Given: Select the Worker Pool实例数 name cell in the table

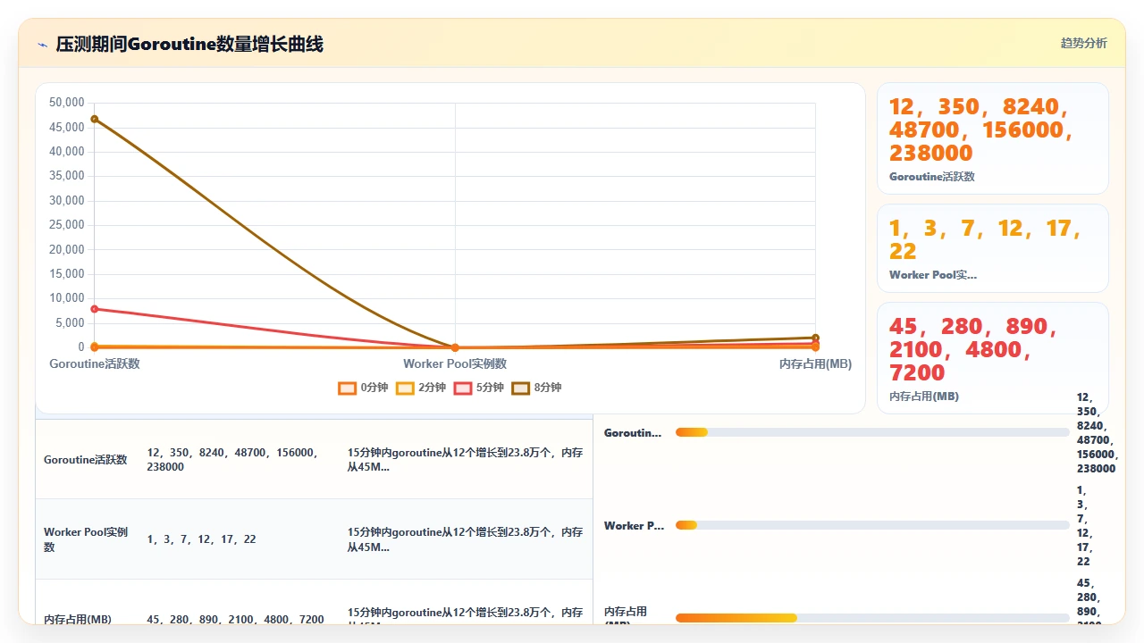Looking at the screenshot, I should (x=87, y=539).
